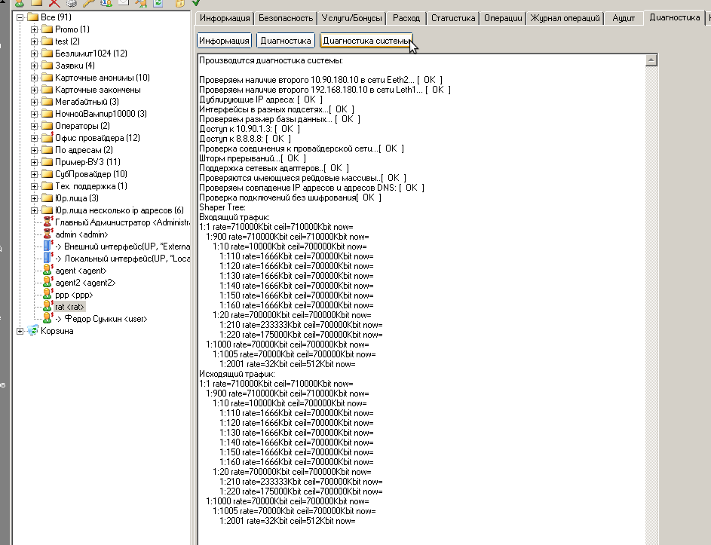Expand the Promo (1) group
The image size is (711, 545).
click(x=35, y=29)
